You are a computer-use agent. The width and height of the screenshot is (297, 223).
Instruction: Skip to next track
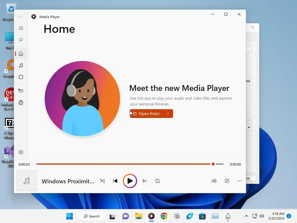(x=144, y=181)
